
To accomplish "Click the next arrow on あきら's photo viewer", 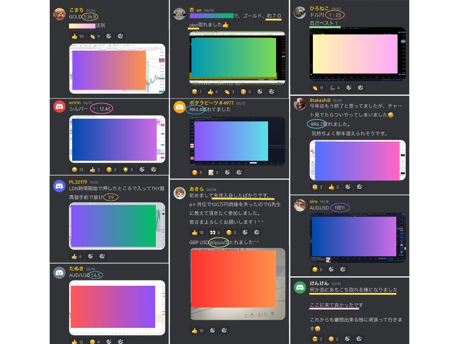I will click(x=264, y=314).
